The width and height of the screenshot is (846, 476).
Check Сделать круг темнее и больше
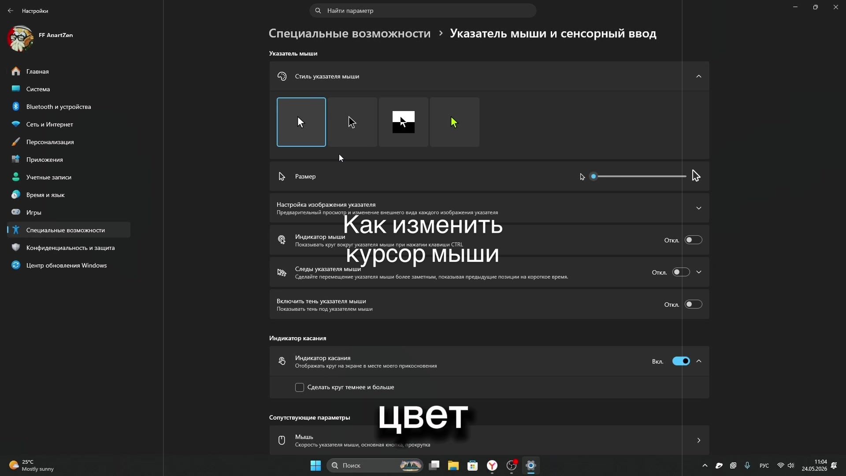[x=300, y=387]
